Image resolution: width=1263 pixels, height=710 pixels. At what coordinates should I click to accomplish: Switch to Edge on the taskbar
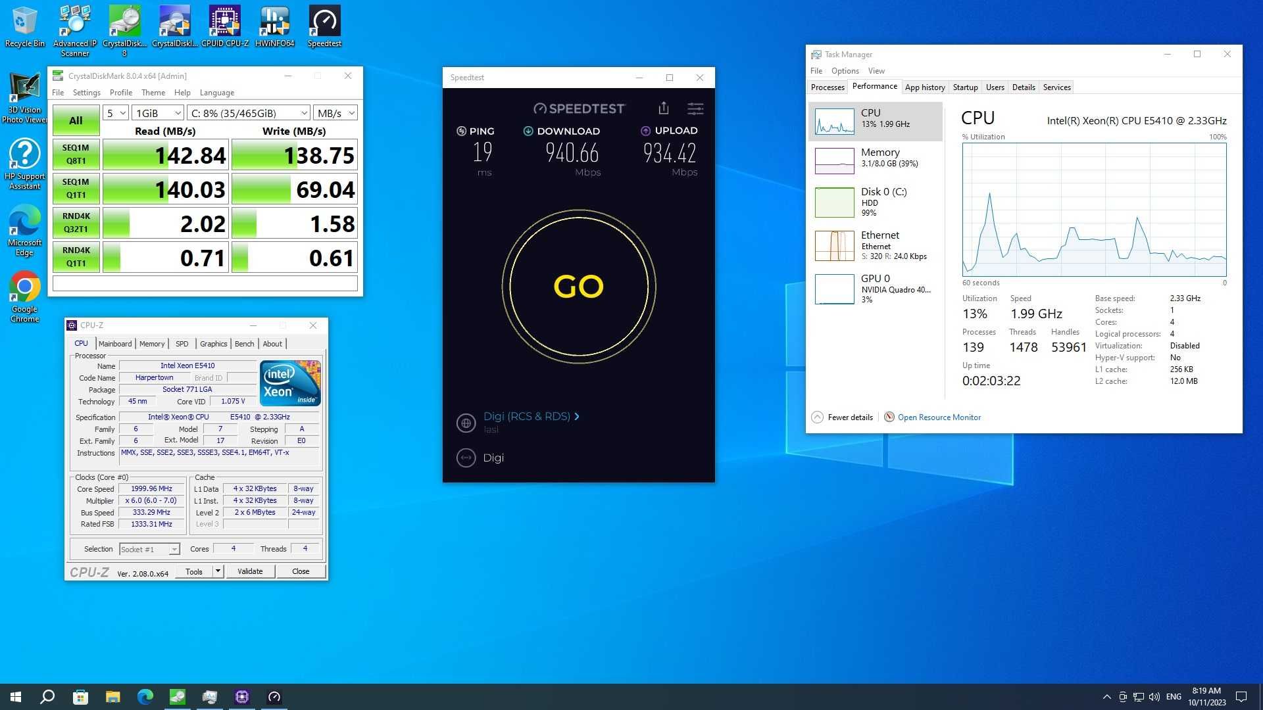pos(145,697)
